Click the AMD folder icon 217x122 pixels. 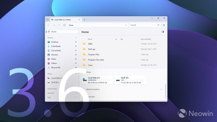84,44
